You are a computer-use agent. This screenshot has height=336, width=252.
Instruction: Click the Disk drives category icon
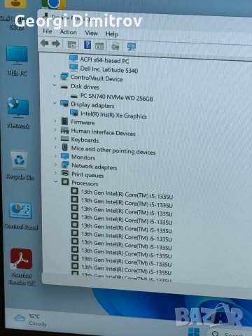[x=64, y=87]
